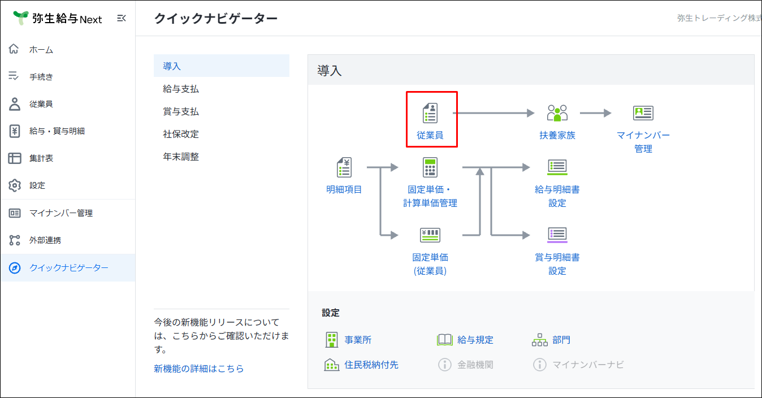Select the 年末調整 tab

coord(181,157)
